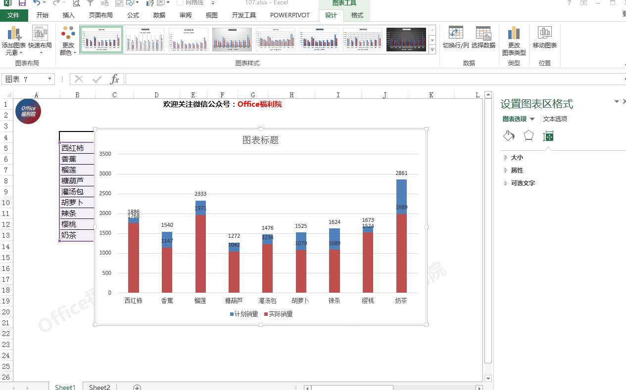Open the 文件 menu
The width and height of the screenshot is (626, 390).
coord(14,15)
